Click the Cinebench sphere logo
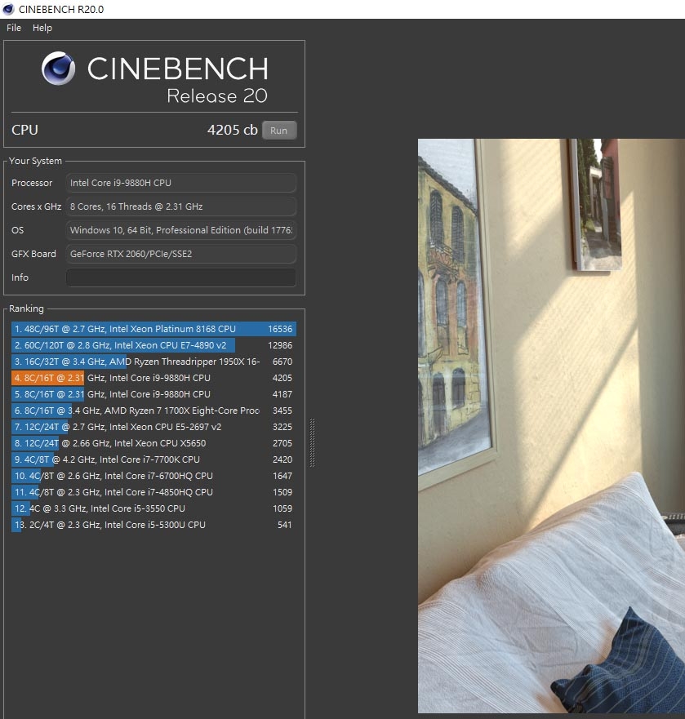Image resolution: width=685 pixels, height=719 pixels. tap(58, 69)
